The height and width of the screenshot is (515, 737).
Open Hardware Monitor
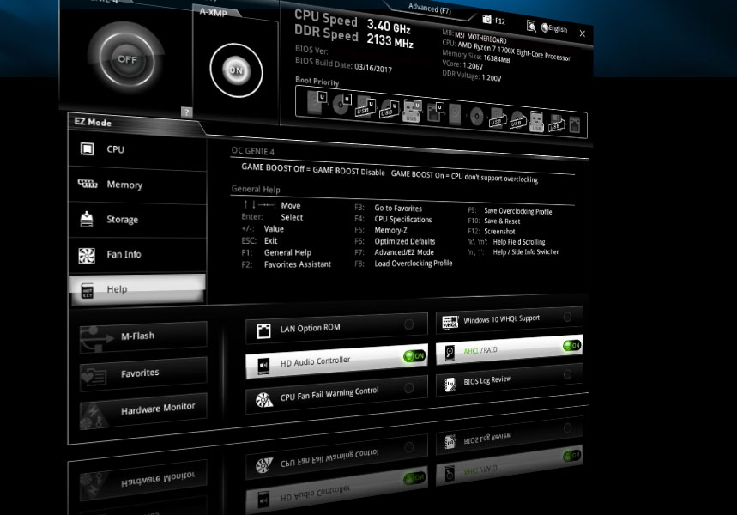(143, 410)
